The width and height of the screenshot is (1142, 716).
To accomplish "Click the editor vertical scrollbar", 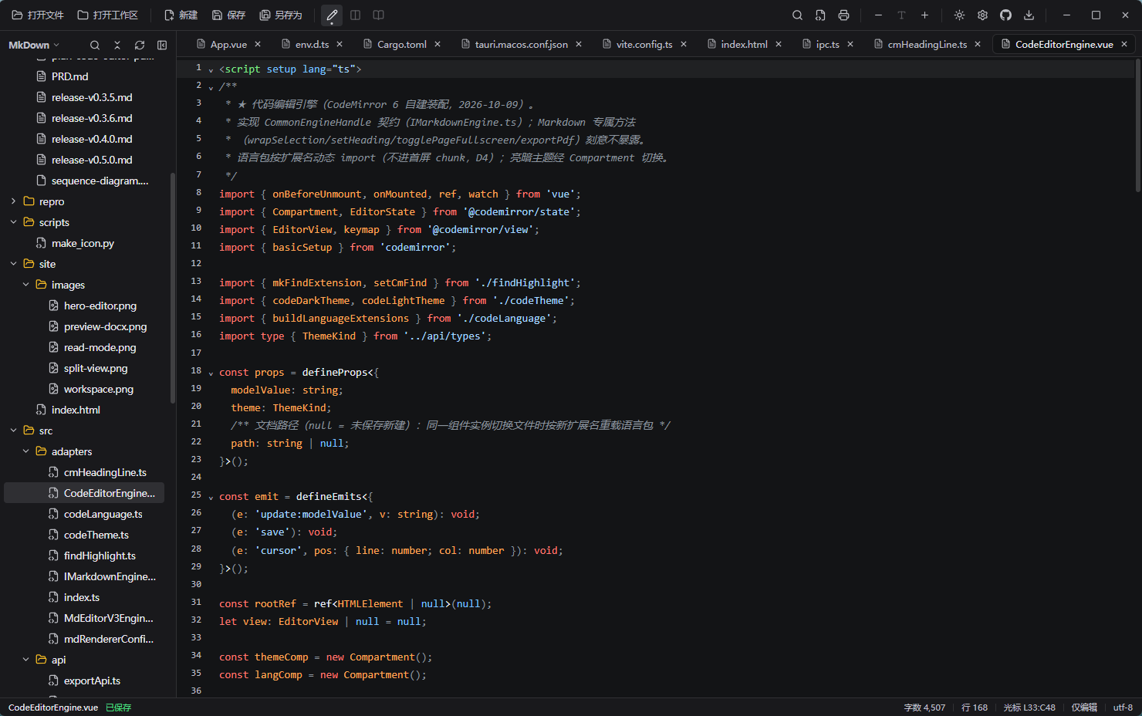I will [x=1137, y=126].
